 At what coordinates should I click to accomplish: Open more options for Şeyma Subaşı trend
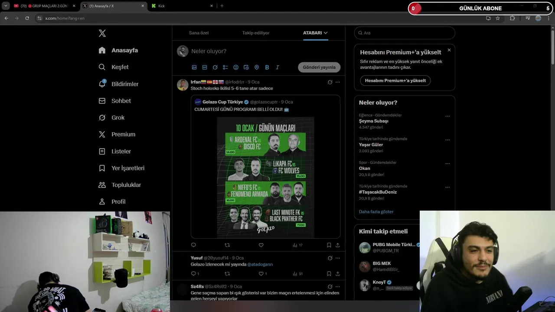coord(447,116)
